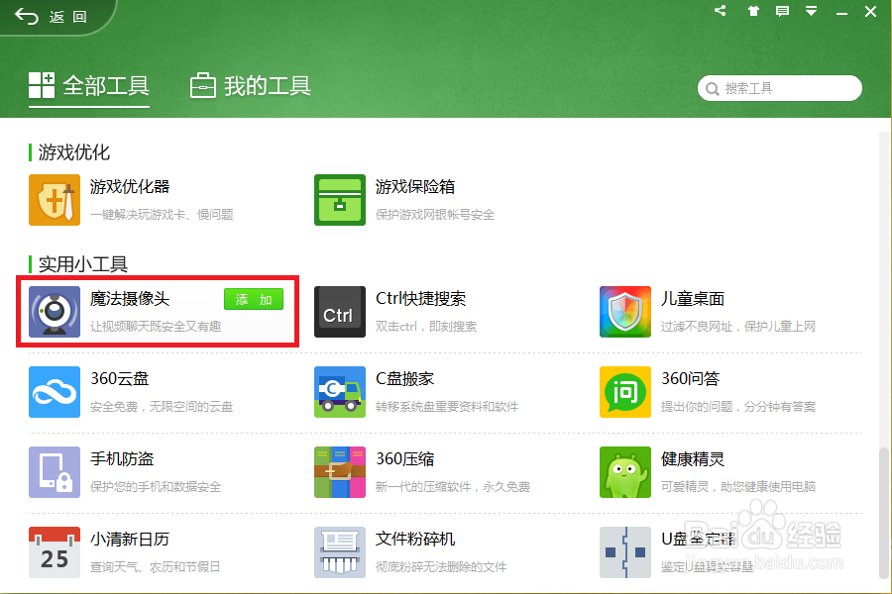Select the 游戏保险箱 icon
Viewport: 892px width, 594px height.
[x=339, y=199]
